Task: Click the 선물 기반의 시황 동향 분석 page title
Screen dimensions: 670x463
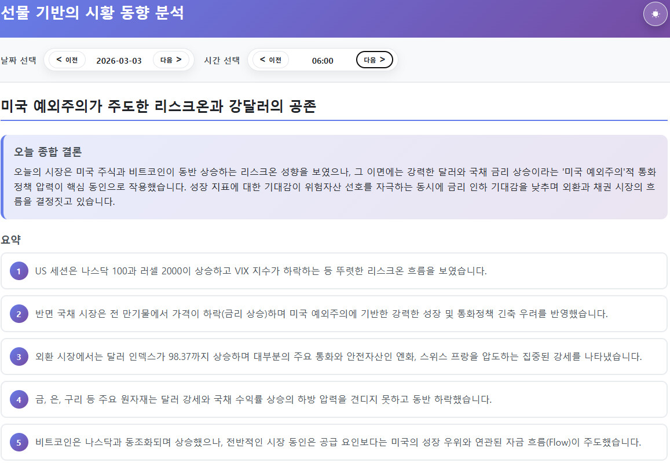Action: click(93, 13)
